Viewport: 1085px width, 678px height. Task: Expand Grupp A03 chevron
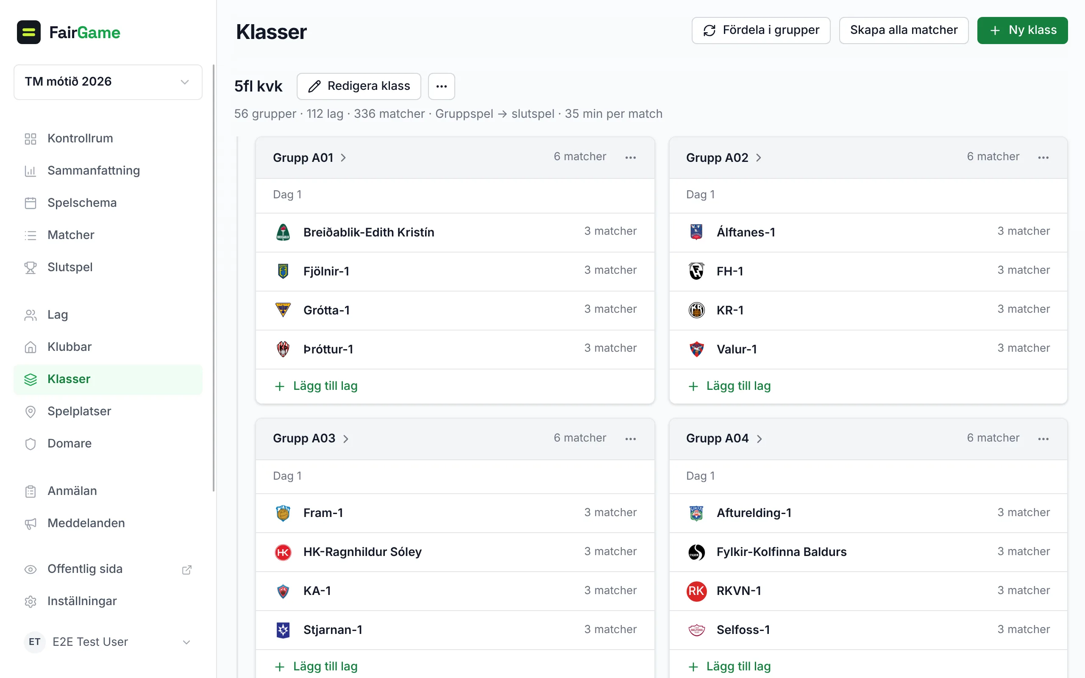pos(346,439)
